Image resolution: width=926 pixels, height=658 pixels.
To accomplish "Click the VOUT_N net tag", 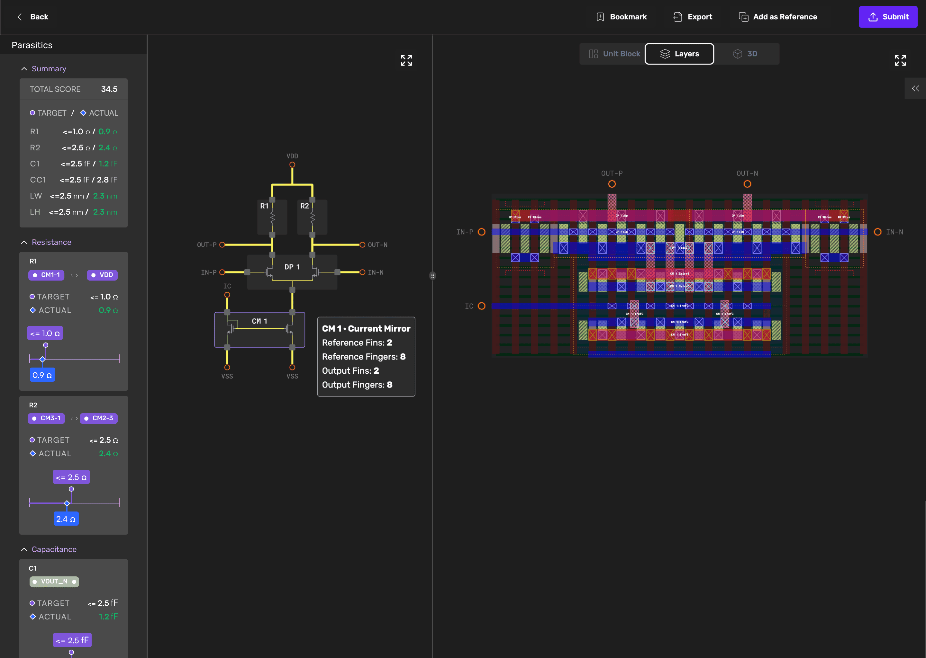I will [x=54, y=582].
